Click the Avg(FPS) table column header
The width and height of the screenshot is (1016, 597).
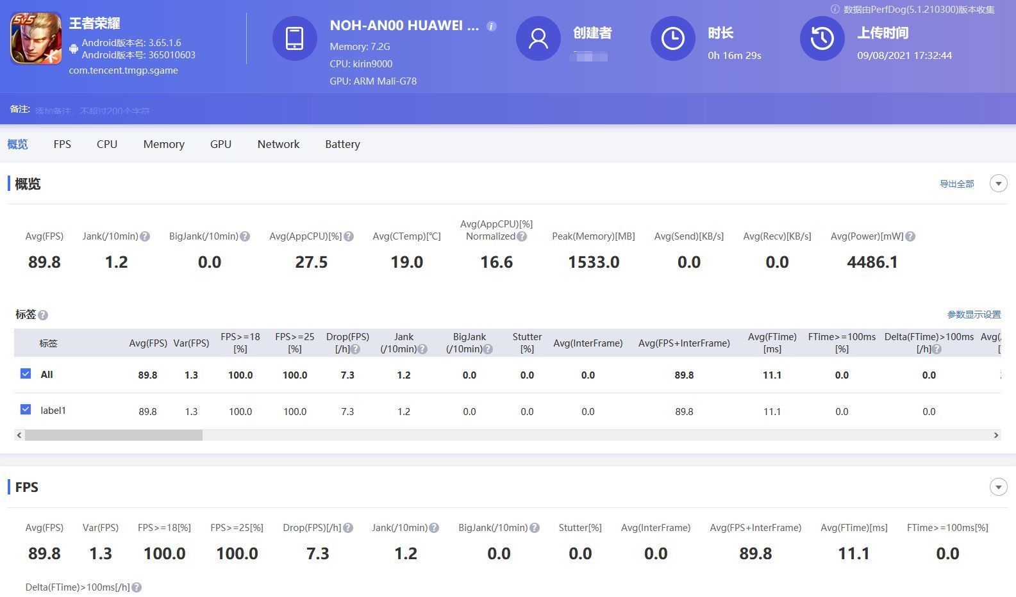click(148, 343)
